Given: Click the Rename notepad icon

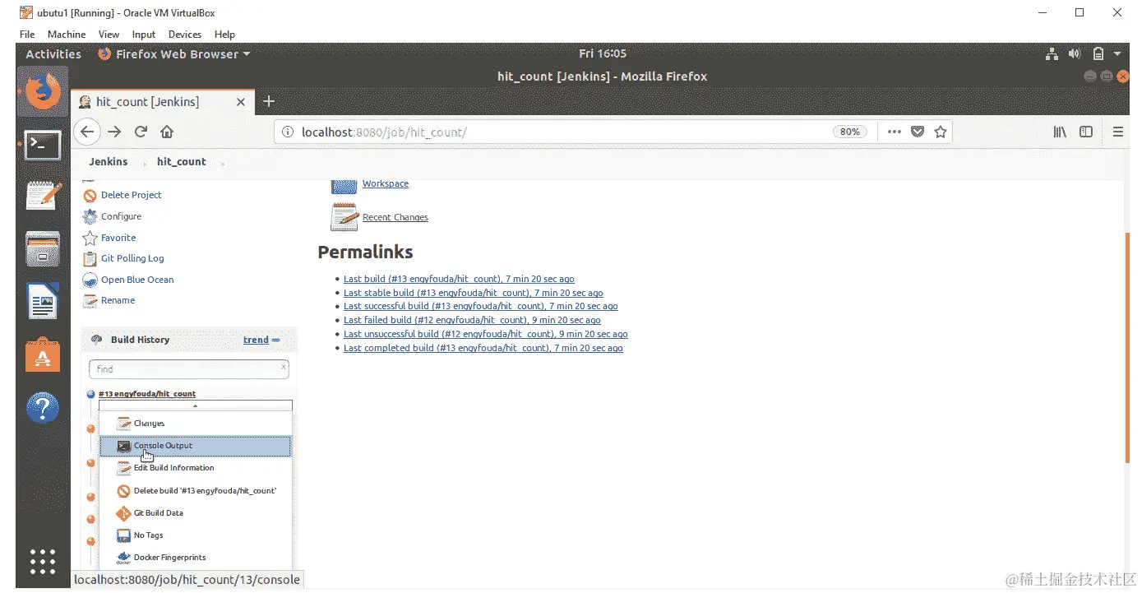Looking at the screenshot, I should click(90, 300).
